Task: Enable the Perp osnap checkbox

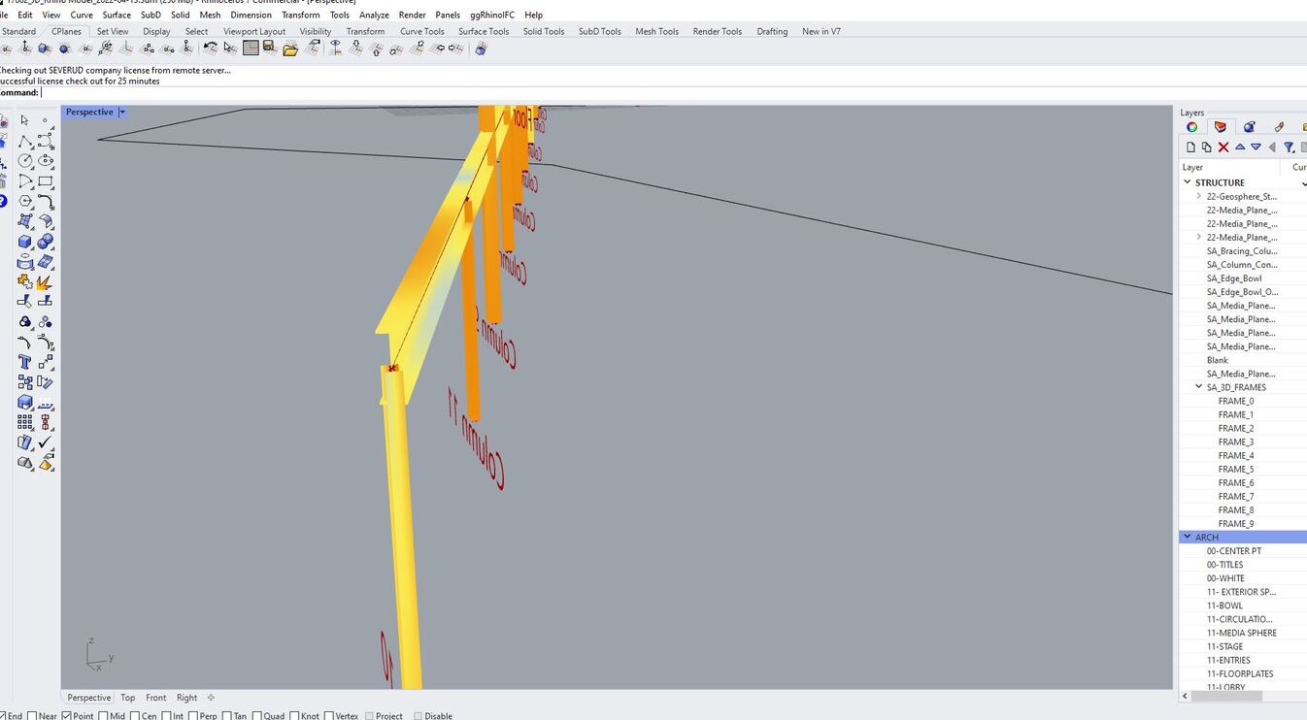Action: 193,716
